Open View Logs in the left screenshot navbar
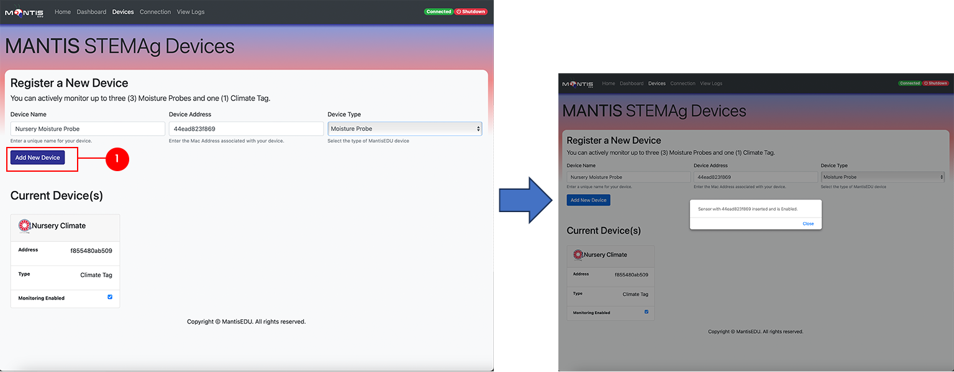The width and height of the screenshot is (954, 372). coord(191,12)
